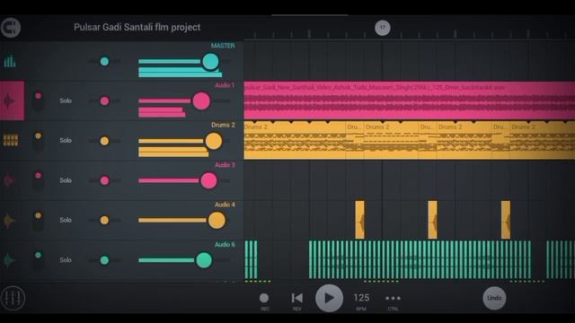Click the Drums 2 pan knob
The height and width of the screenshot is (323, 575).
(x=104, y=141)
